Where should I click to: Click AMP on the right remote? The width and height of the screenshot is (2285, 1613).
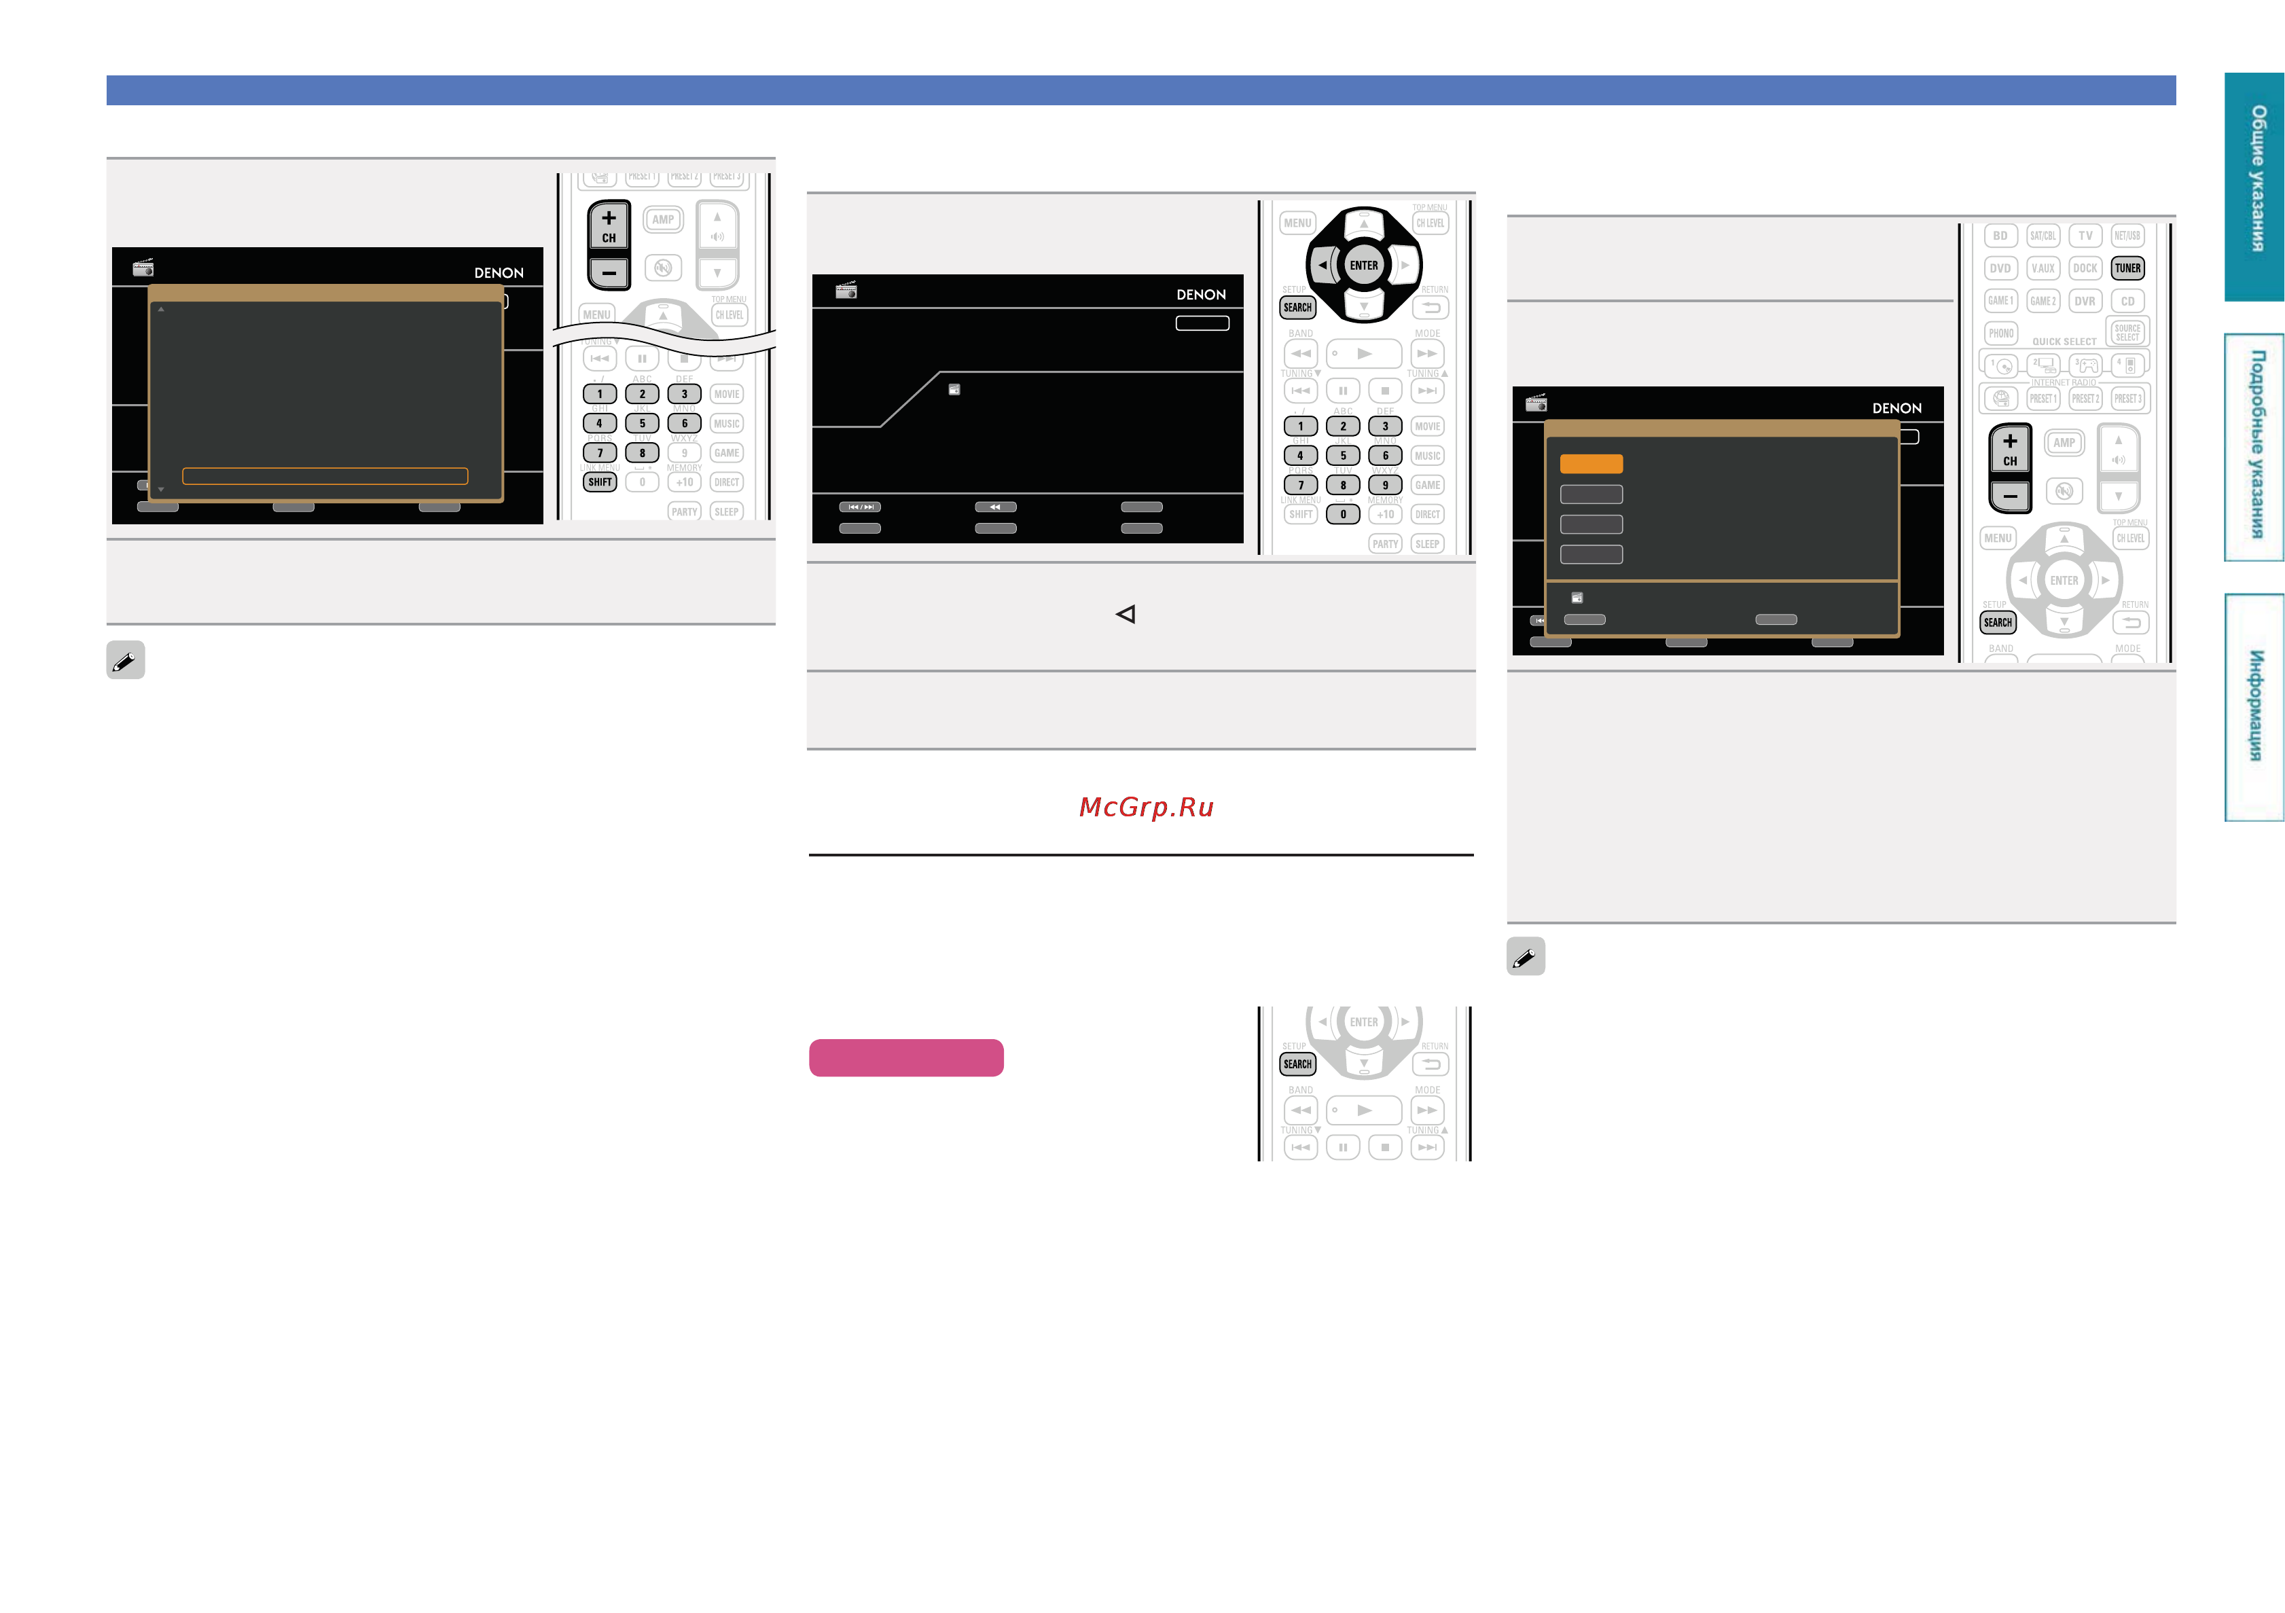point(2064,443)
